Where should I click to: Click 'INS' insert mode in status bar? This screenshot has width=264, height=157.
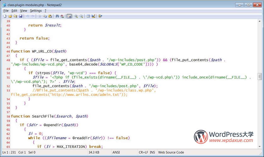152,152
